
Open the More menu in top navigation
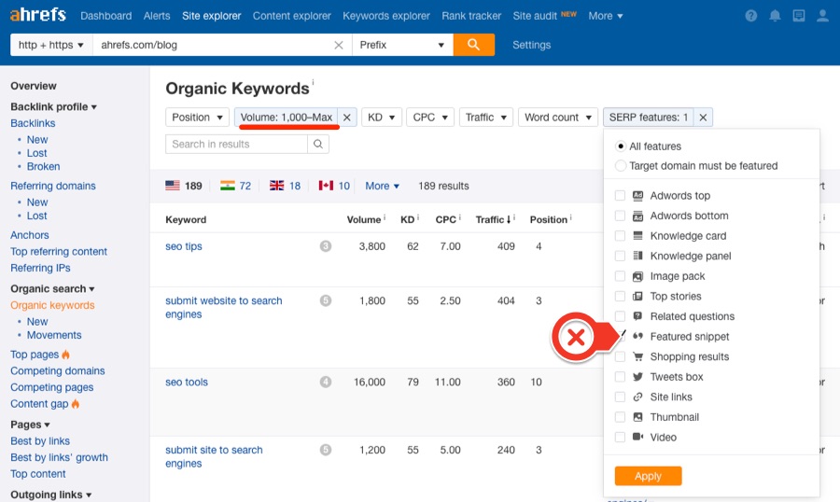(606, 16)
